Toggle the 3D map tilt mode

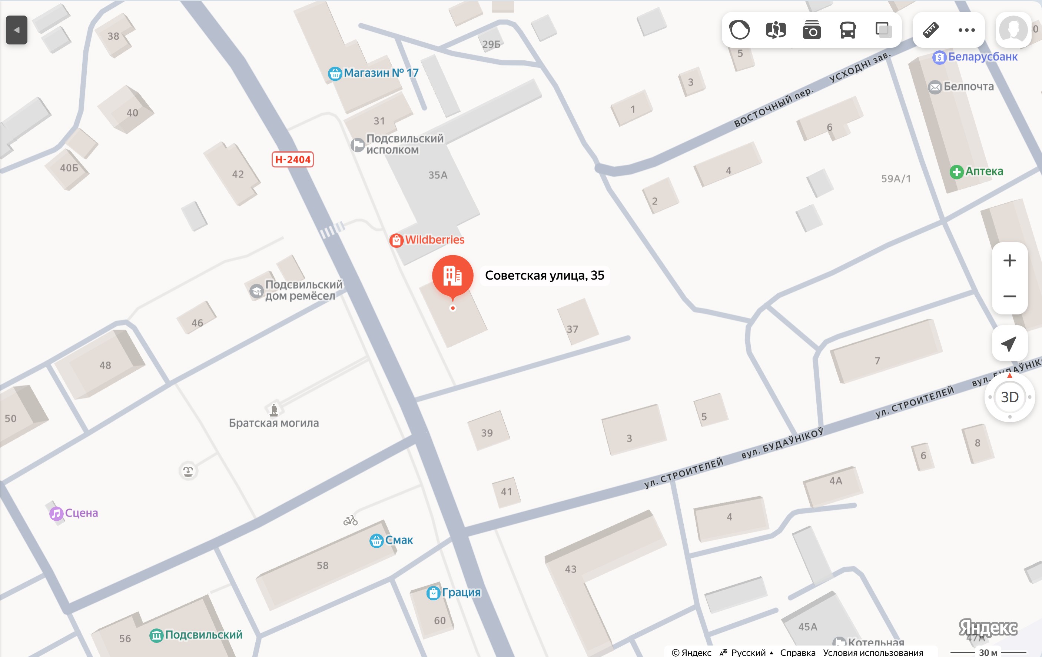(x=1009, y=397)
